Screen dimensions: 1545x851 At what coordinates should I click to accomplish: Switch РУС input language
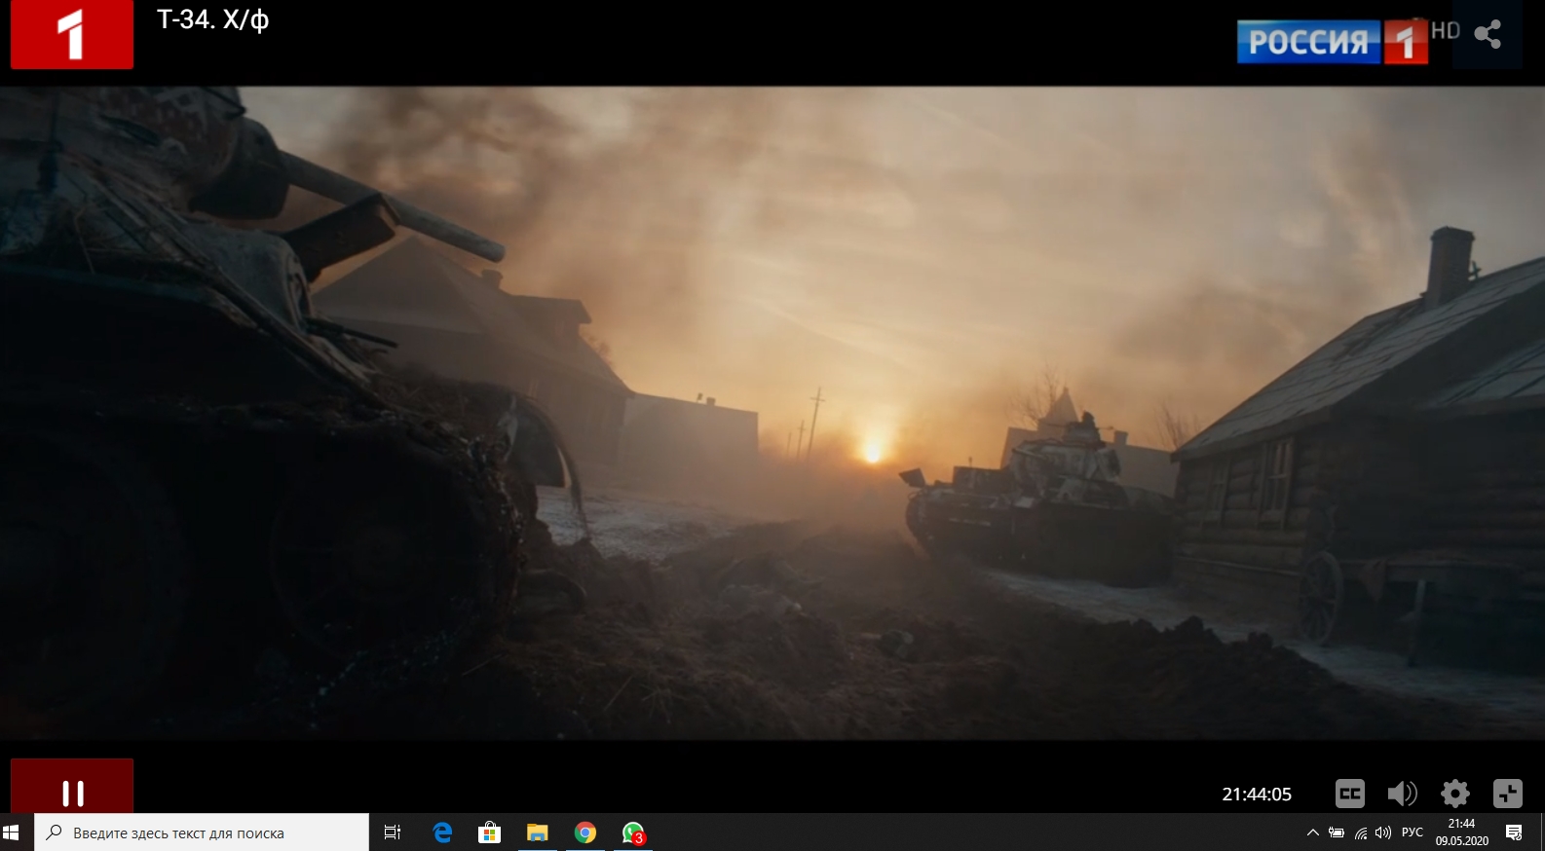(x=1413, y=832)
